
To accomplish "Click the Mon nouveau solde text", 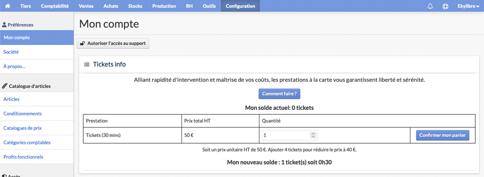I will pos(279,162).
